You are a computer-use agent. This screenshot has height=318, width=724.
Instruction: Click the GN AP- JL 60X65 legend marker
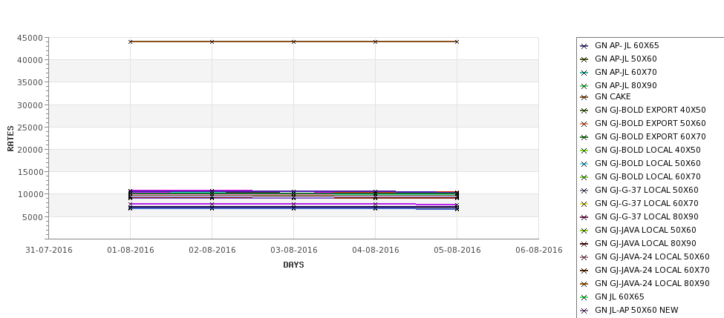coord(584,46)
